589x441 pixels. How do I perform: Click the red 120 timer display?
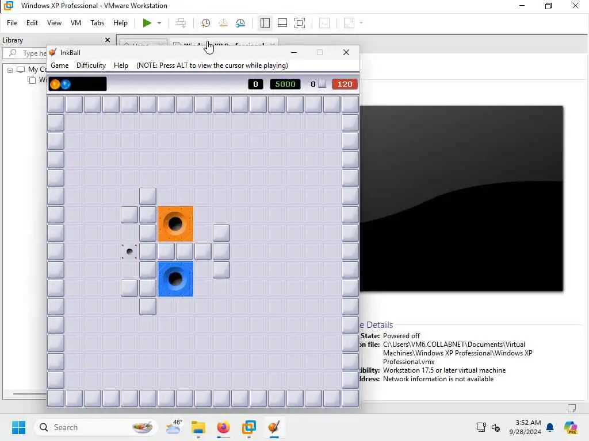(x=345, y=84)
